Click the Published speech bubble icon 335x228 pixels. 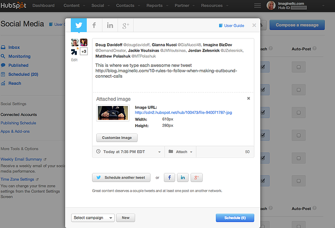point(3,65)
